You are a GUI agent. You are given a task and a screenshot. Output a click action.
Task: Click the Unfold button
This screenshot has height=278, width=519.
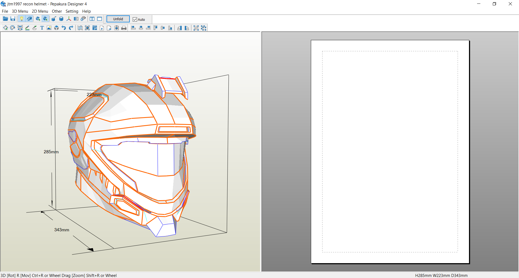point(118,19)
